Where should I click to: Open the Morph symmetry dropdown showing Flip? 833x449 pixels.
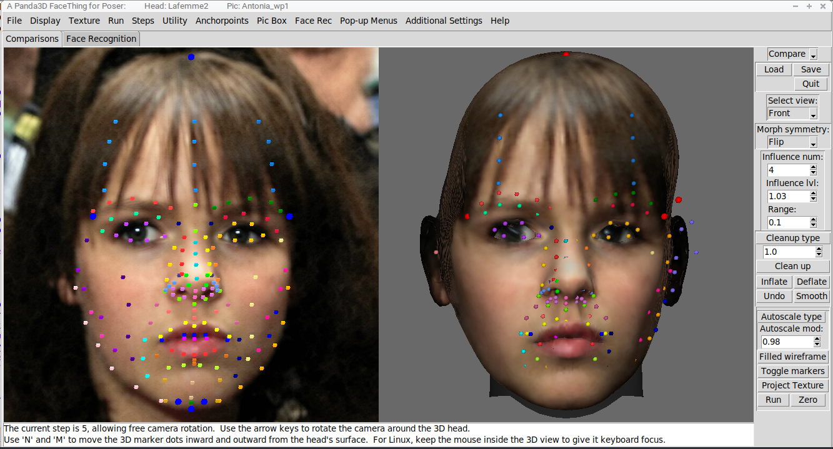[x=792, y=142]
